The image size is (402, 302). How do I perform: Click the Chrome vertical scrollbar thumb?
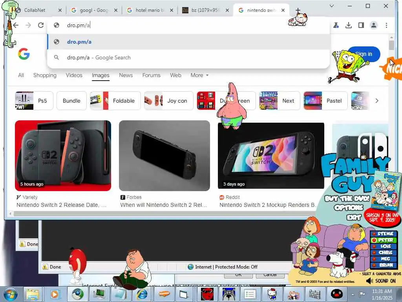(391, 45)
